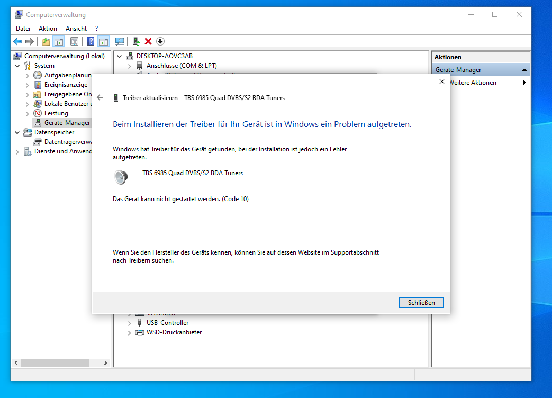Image resolution: width=552 pixels, height=398 pixels.
Task: Click the blue Back arrow in toolbar
Action: coord(17,41)
